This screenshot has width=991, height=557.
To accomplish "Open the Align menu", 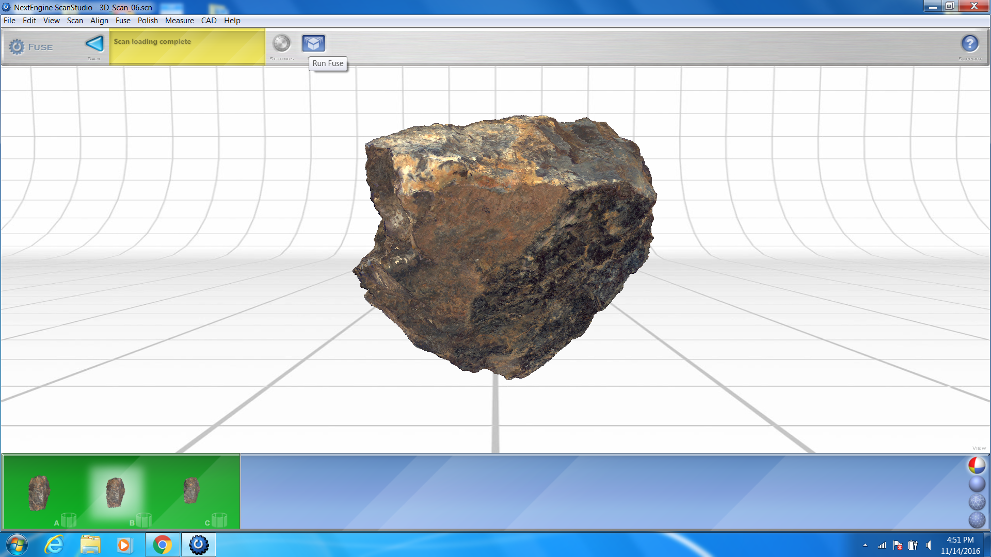I will click(99, 21).
